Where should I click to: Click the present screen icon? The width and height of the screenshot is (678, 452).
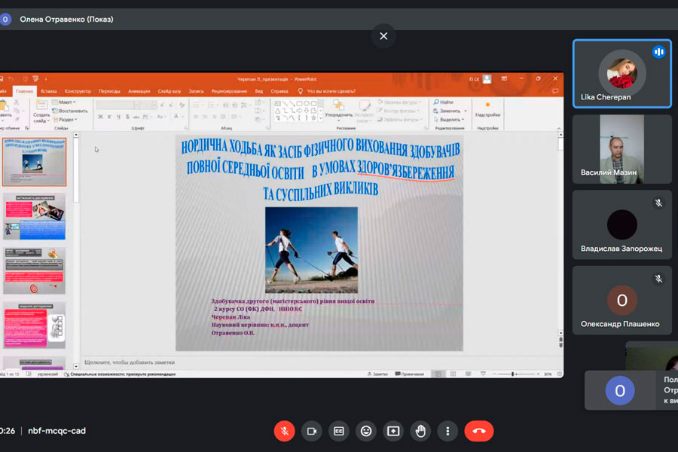[x=393, y=431]
